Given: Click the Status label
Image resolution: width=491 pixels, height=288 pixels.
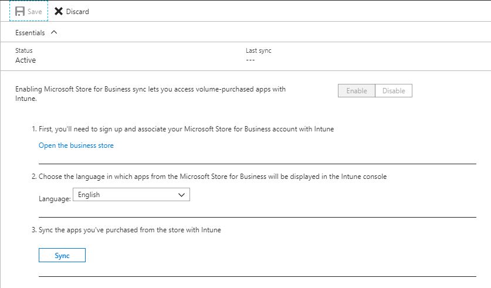Looking at the screenshot, I should (24, 50).
